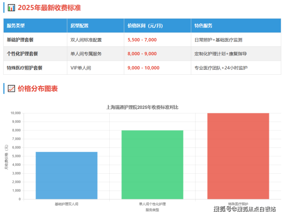Click the 价格区间（元/月） column header
This screenshot has width=282, height=215.
tap(145, 26)
